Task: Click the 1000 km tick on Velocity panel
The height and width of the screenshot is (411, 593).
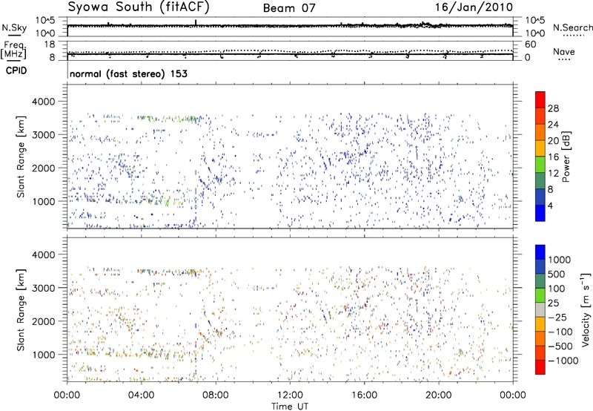Action: 44,355
